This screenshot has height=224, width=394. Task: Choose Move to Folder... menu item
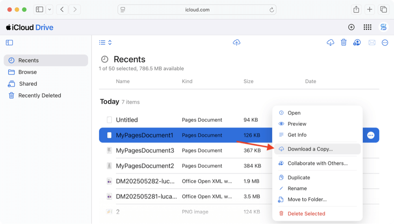point(317,200)
